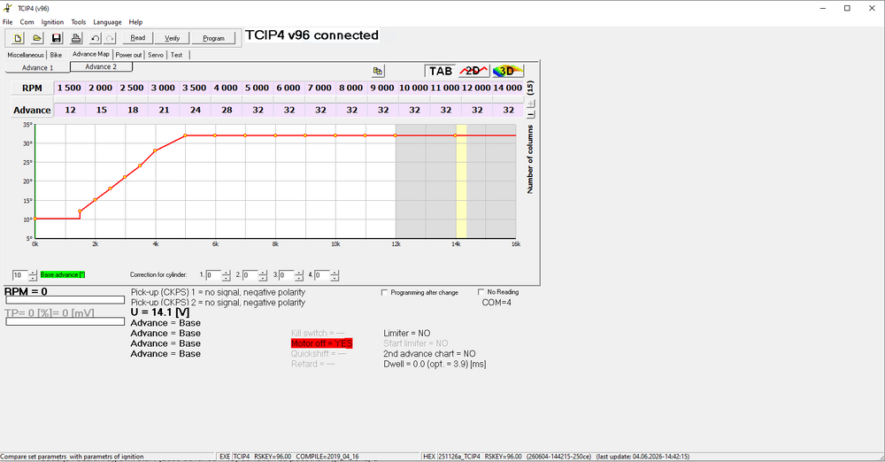Adjust cylinder 3 correction spinner
This screenshot has width=885, height=462.
pos(299,275)
